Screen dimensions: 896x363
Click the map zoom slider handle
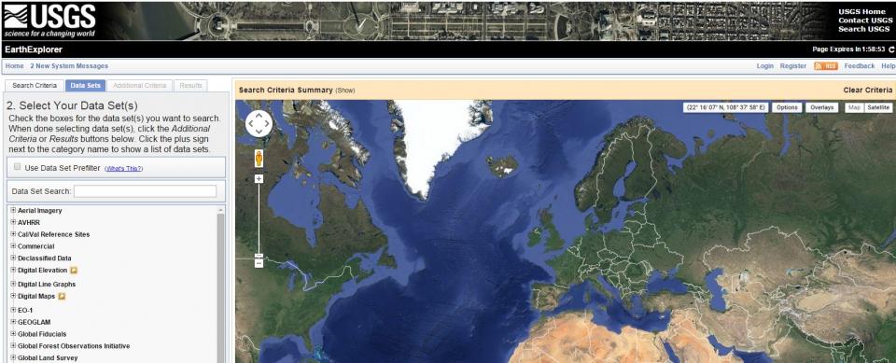(259, 256)
